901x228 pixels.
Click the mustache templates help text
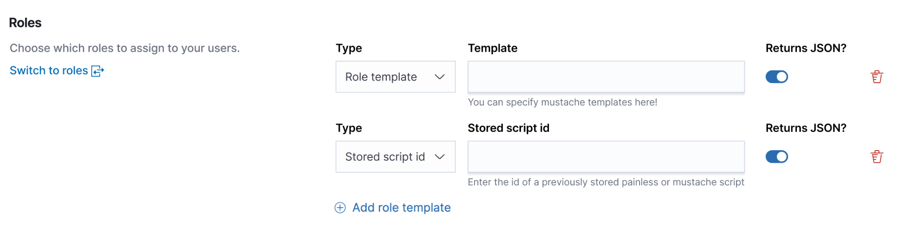coord(562,103)
